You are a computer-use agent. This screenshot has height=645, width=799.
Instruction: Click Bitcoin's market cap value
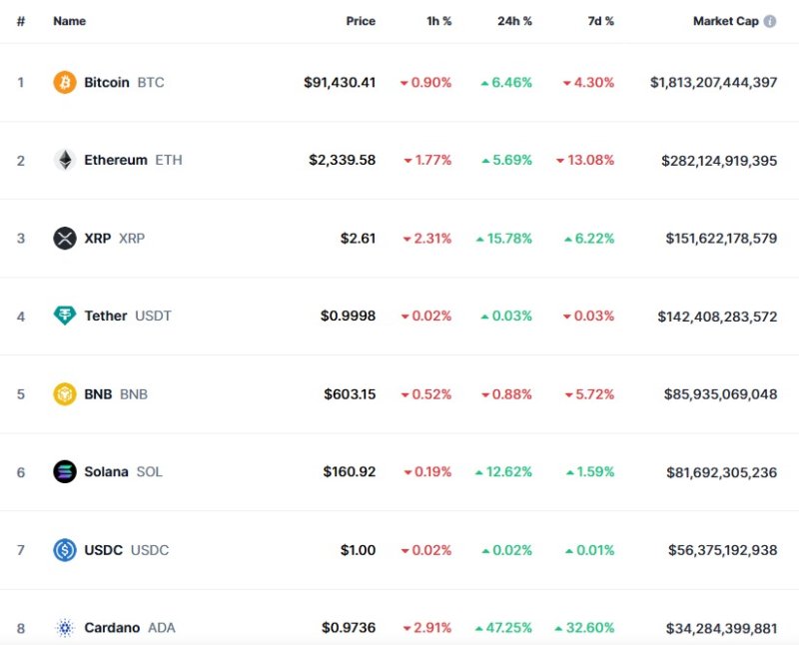[713, 82]
